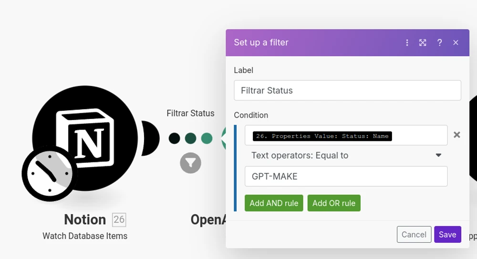Click the clock schedule icon on Notion module
Image resolution: width=477 pixels, height=259 pixels.
50,173
